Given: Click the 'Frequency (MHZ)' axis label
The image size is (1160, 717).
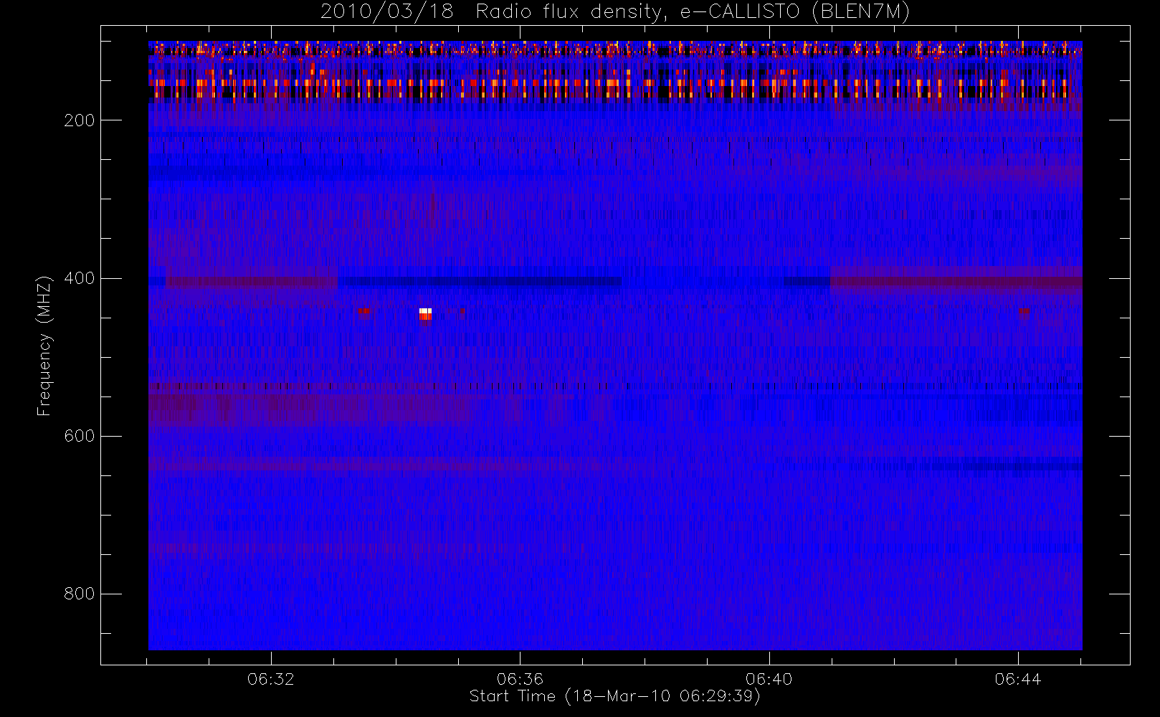Looking at the screenshot, I should pos(44,346).
